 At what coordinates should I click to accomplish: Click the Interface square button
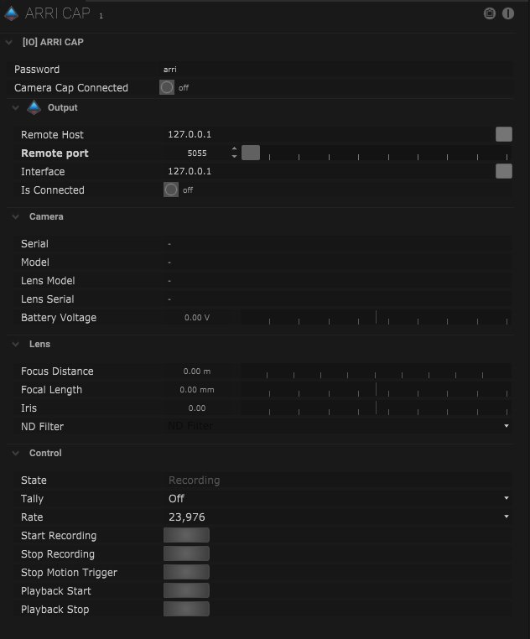click(x=504, y=171)
